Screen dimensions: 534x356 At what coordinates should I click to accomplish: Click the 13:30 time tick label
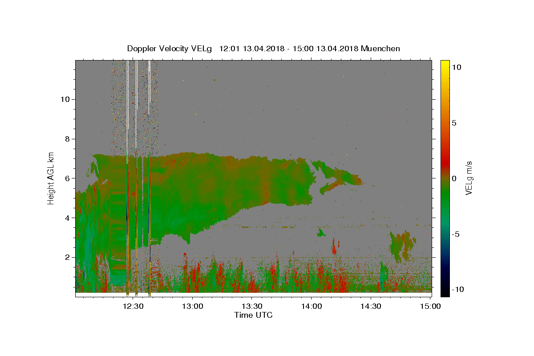tap(252, 306)
